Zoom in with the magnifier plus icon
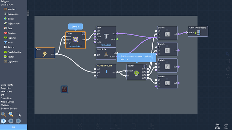The width and height of the screenshot is (232, 130). pos(3,114)
